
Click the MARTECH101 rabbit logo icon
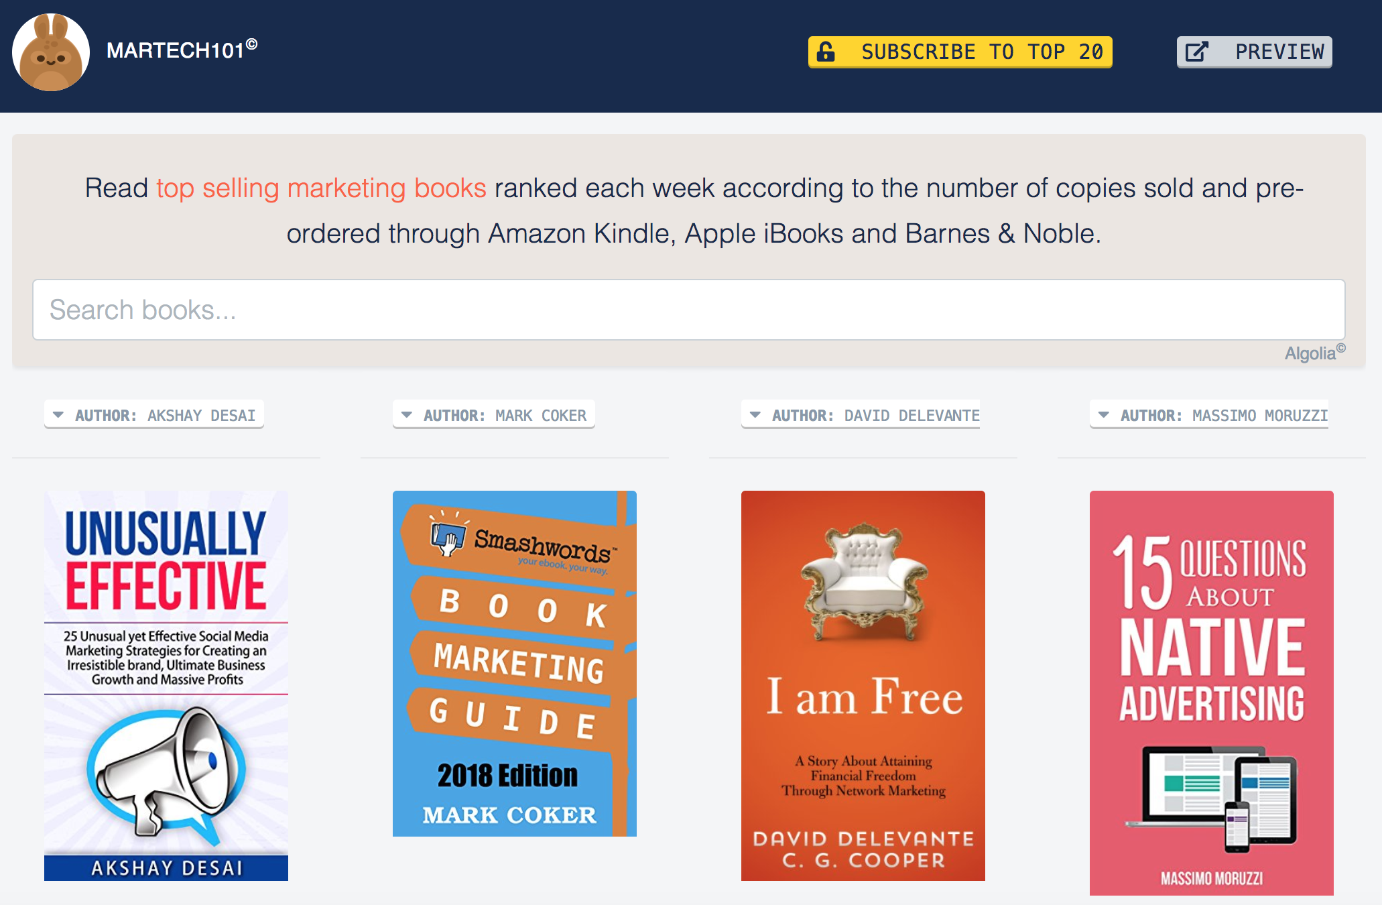click(51, 51)
